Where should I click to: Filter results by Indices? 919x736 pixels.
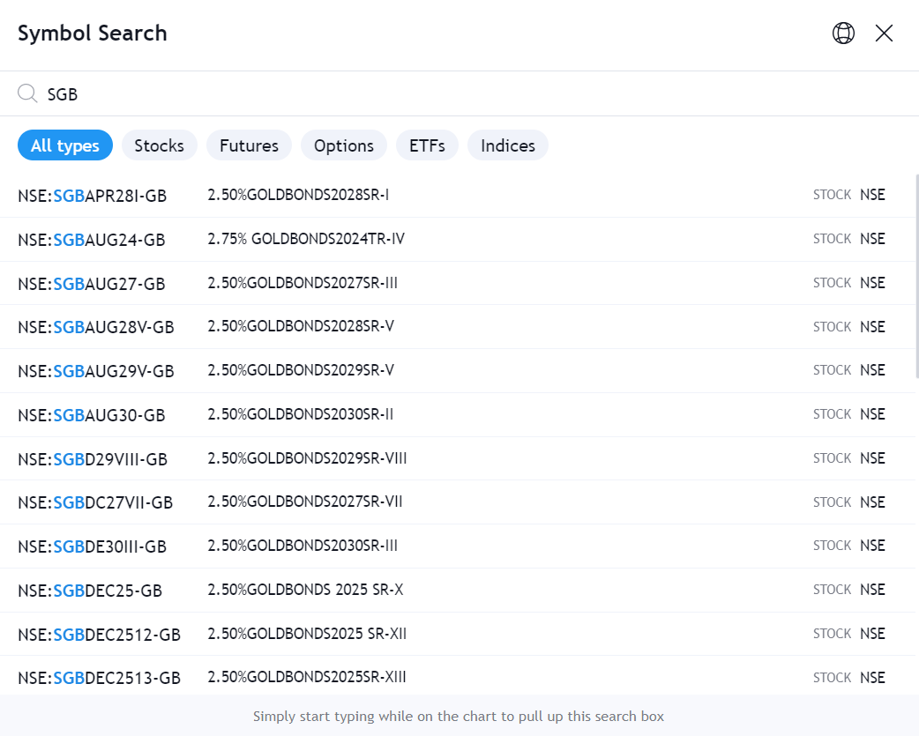[x=508, y=145]
